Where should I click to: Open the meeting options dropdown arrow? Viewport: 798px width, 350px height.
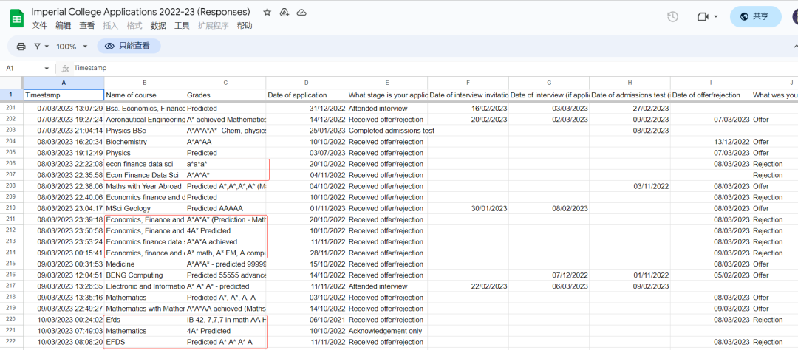715,17
